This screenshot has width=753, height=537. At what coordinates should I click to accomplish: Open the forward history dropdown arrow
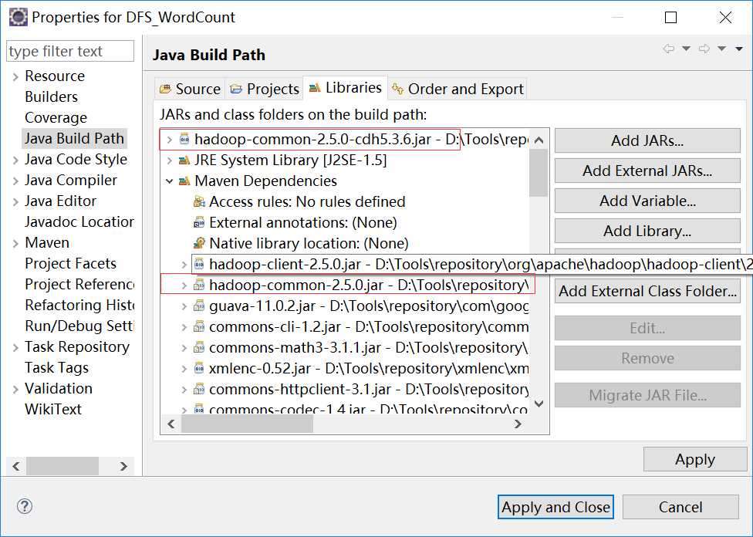click(722, 49)
